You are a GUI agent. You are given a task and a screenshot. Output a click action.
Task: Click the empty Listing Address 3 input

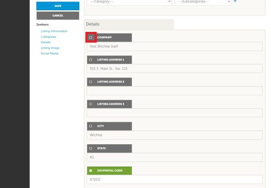click(x=174, y=113)
